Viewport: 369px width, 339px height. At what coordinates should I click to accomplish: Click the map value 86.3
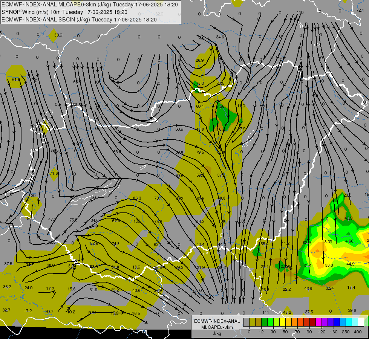(x=137, y=199)
